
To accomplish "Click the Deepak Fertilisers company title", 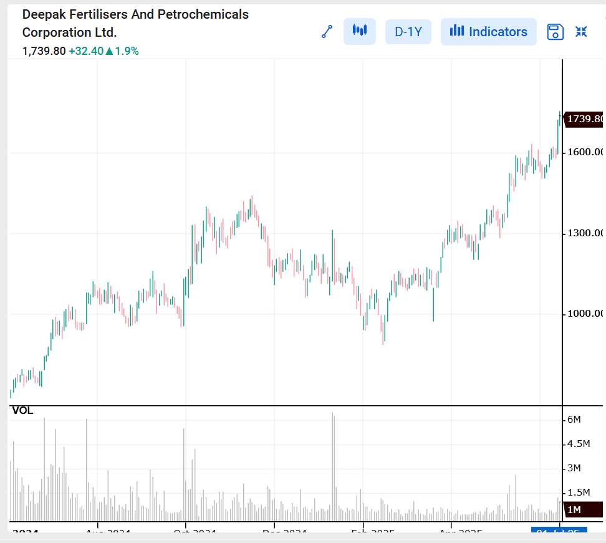I will pos(135,23).
